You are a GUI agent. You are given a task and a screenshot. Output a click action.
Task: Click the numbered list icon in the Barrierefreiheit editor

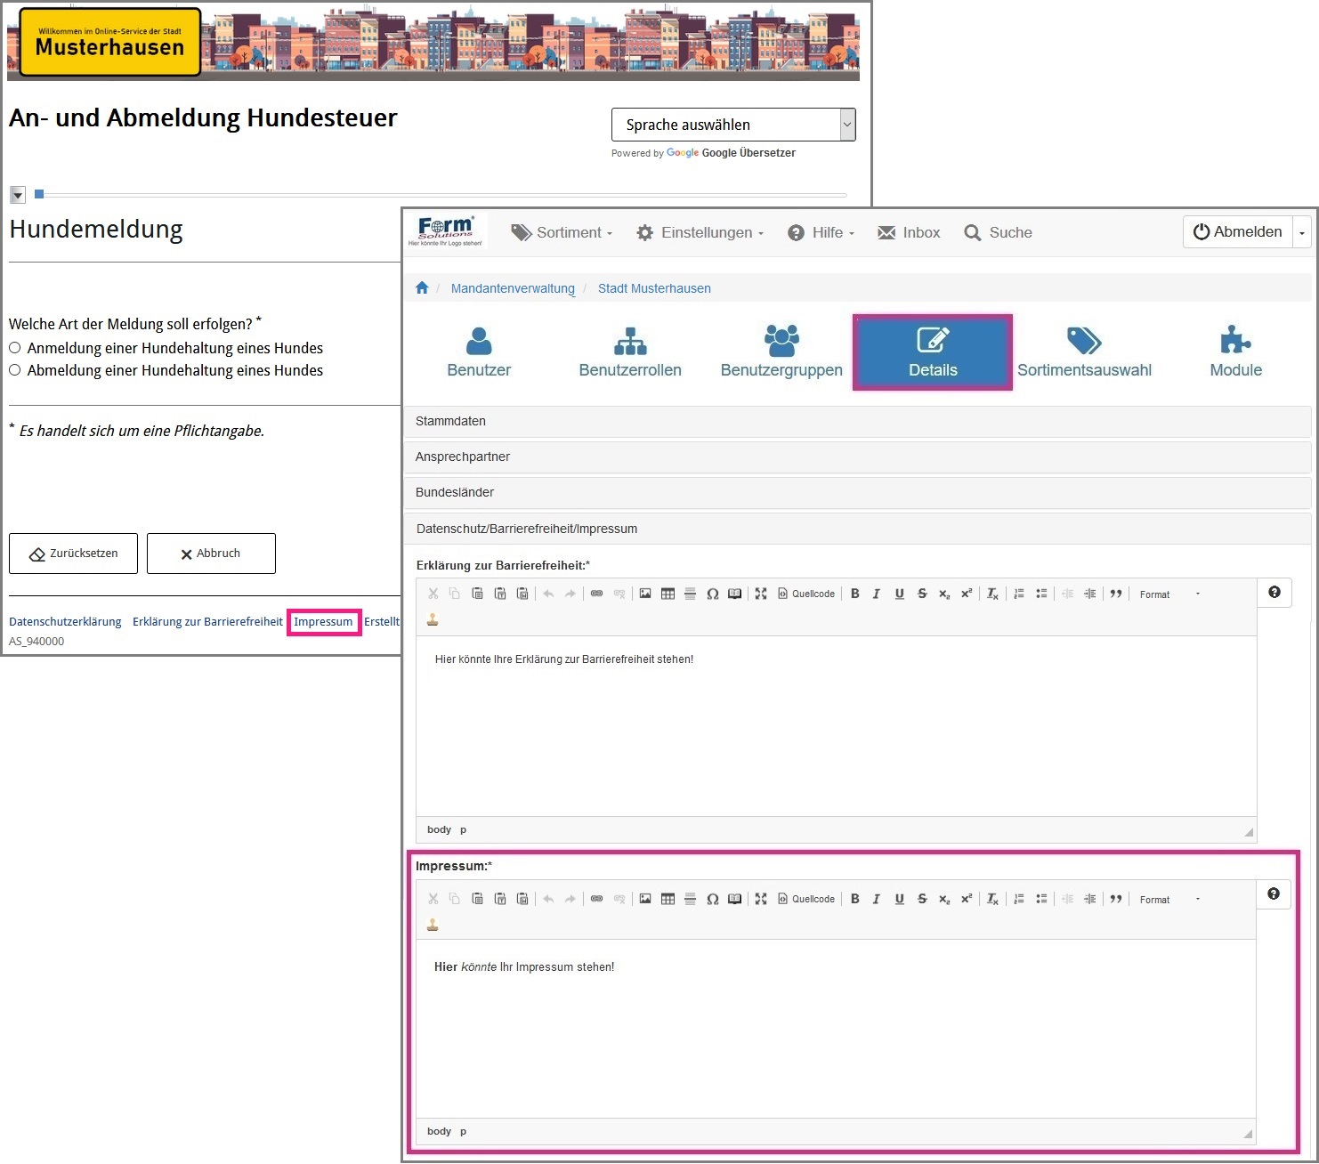[1019, 594]
